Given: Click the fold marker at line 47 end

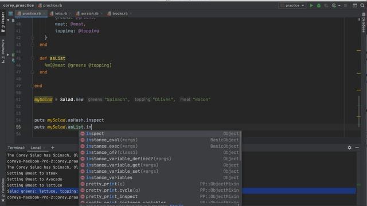Looking at the screenshot, I should (33, 72).
